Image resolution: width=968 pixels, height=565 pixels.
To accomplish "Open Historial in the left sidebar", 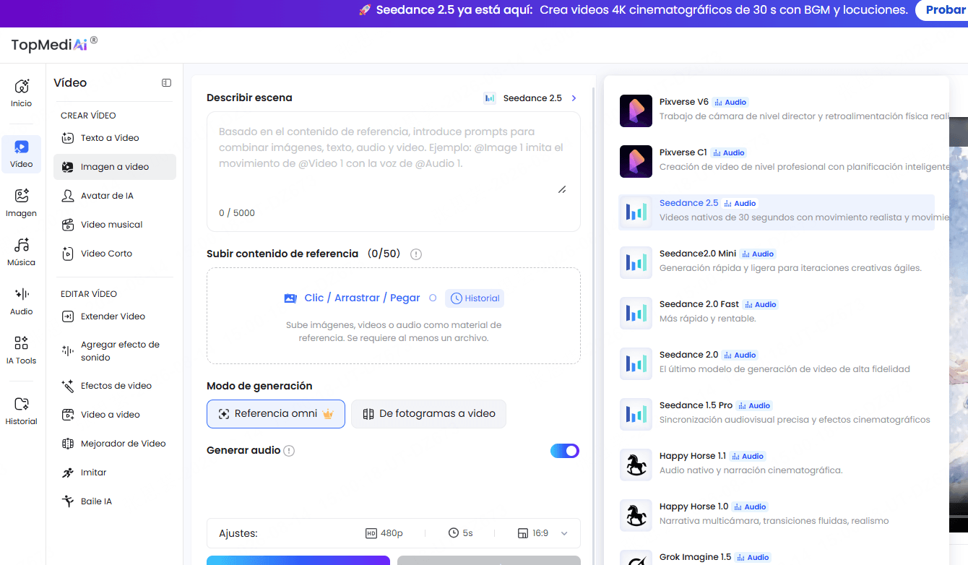I will (x=21, y=411).
